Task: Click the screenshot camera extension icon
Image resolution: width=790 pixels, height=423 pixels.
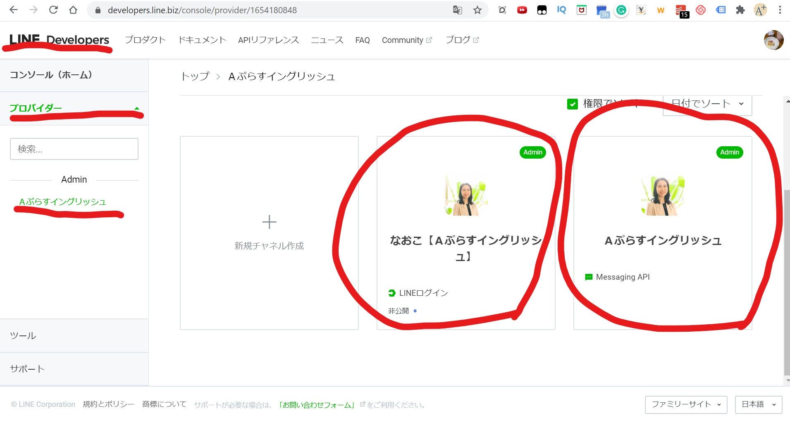Action: (x=502, y=10)
